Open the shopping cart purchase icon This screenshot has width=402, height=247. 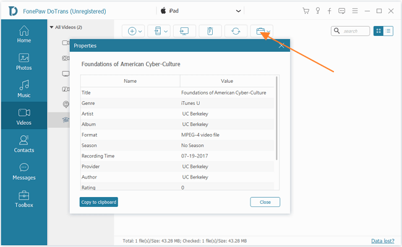306,10
